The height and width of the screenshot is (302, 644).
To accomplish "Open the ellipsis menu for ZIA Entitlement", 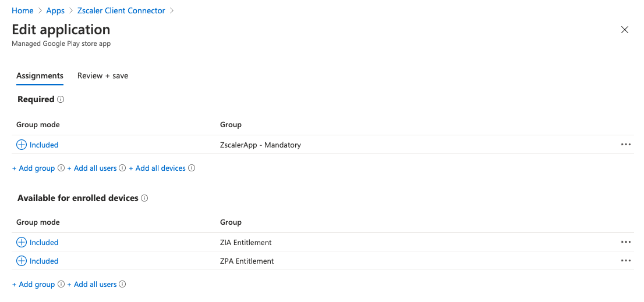I will (x=626, y=242).
